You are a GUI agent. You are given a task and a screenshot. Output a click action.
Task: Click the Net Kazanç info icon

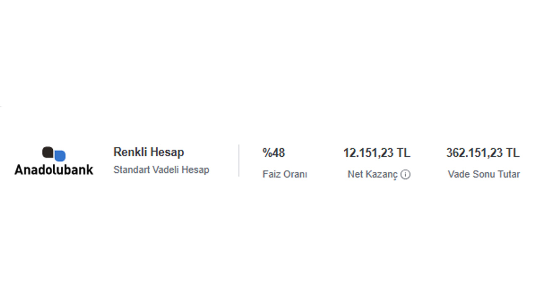(405, 175)
